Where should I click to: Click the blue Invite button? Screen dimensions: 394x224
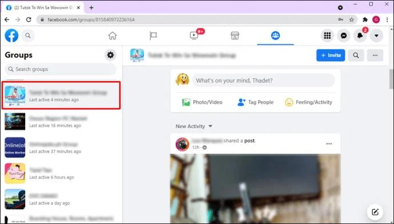click(331, 55)
